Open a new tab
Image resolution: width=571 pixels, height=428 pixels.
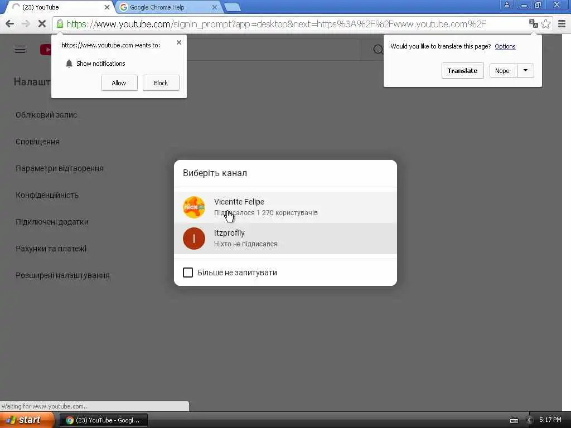[x=232, y=7]
